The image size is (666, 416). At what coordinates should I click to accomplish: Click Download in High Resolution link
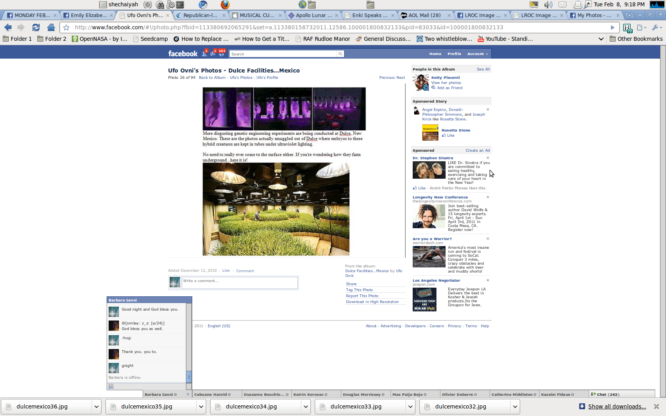[372, 302]
